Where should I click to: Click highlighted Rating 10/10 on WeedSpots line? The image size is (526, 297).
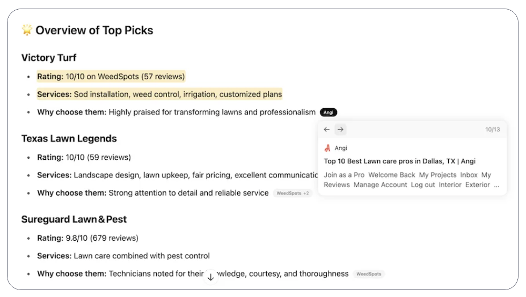111,77
